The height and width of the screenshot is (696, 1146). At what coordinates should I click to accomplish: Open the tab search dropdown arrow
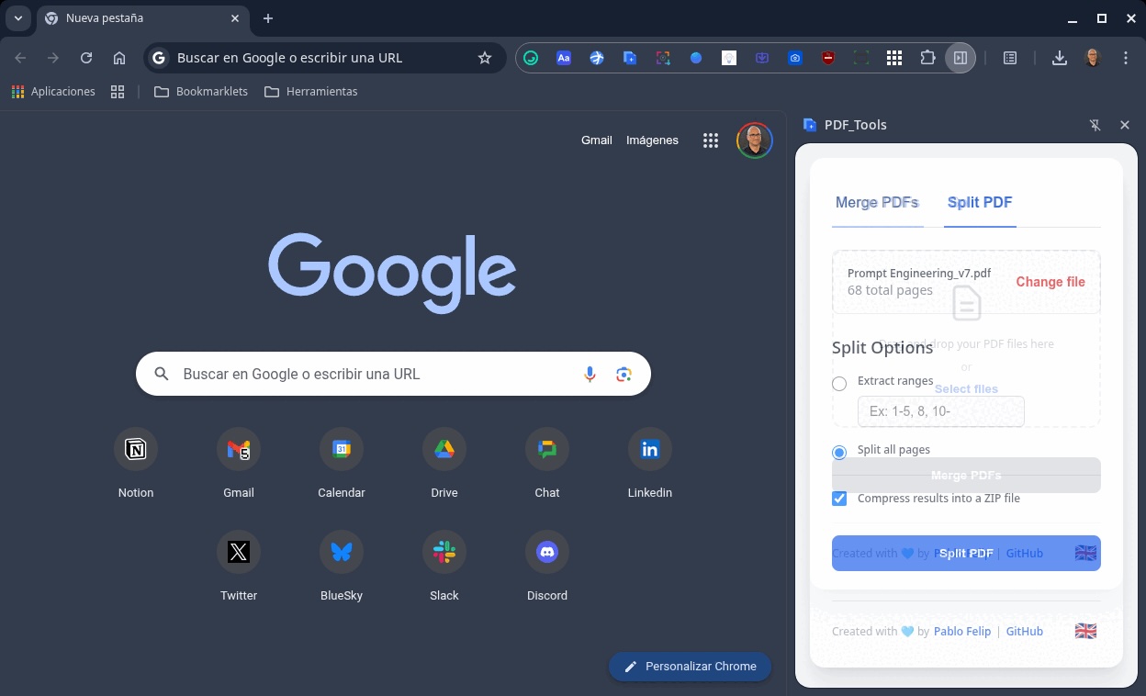pyautogui.click(x=17, y=18)
